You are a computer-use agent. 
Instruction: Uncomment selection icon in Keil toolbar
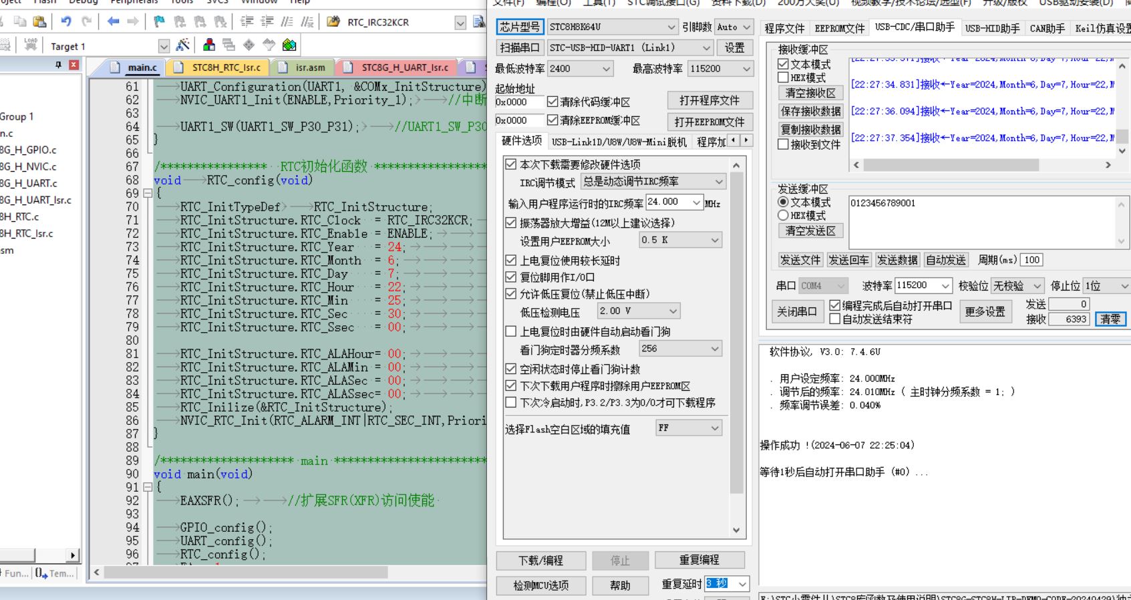pos(307,22)
